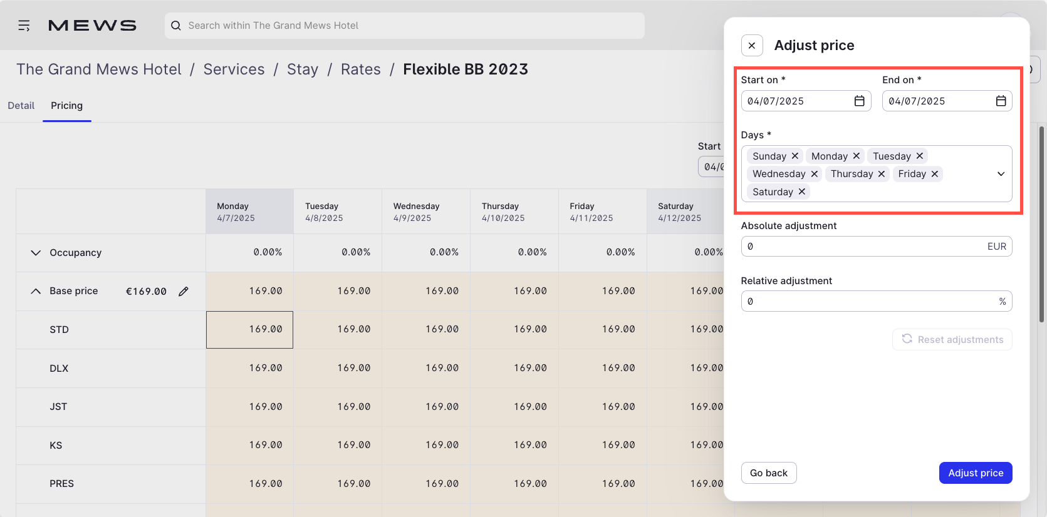The image size is (1047, 517).
Task: Search within The Grand Mews Hotel field
Action: click(404, 26)
